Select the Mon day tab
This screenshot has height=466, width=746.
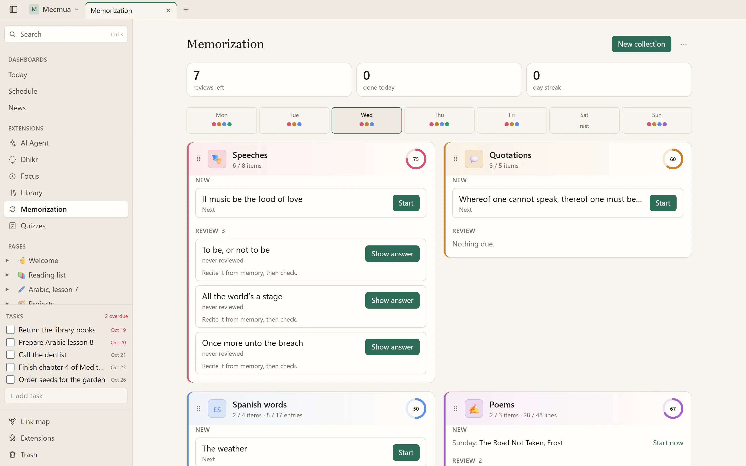click(x=222, y=120)
